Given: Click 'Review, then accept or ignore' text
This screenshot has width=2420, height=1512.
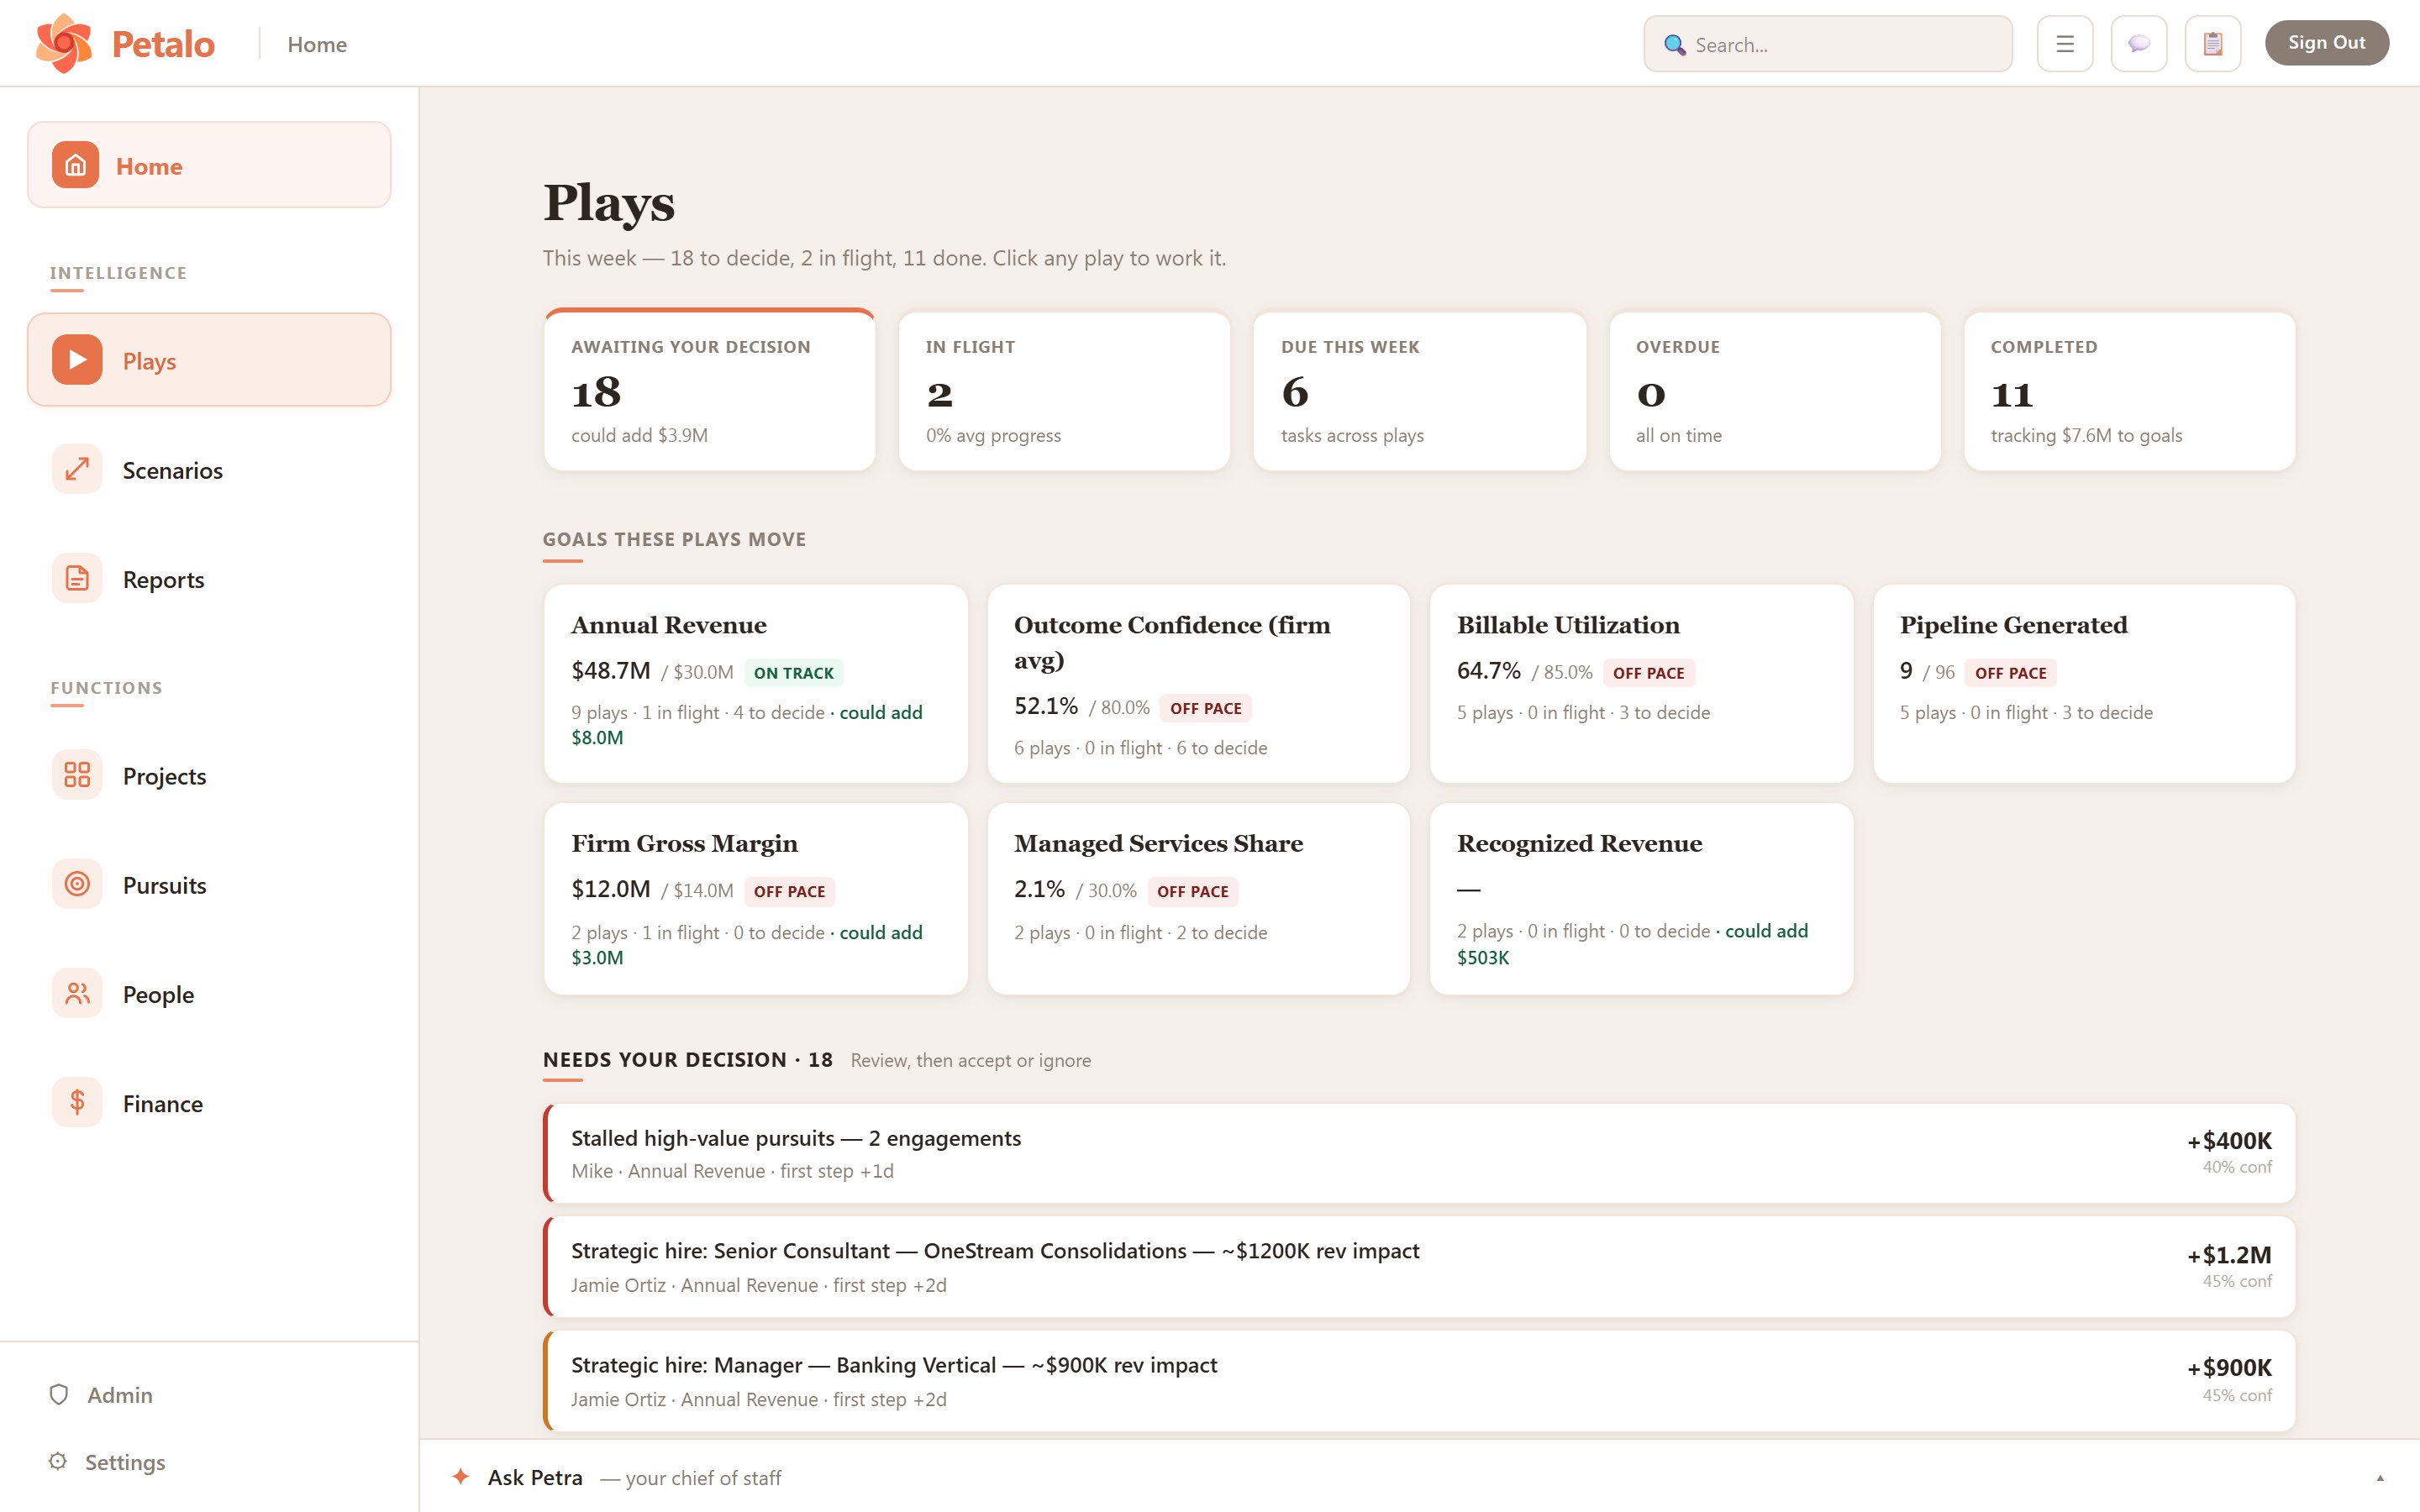Looking at the screenshot, I should pyautogui.click(x=970, y=1060).
